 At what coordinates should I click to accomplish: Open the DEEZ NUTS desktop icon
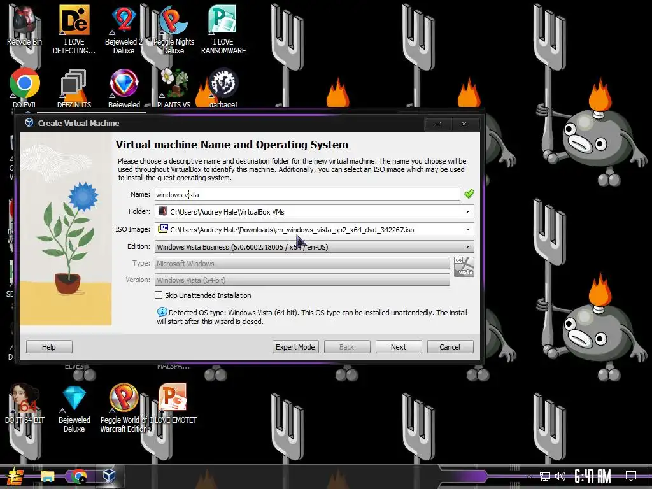pos(74,87)
